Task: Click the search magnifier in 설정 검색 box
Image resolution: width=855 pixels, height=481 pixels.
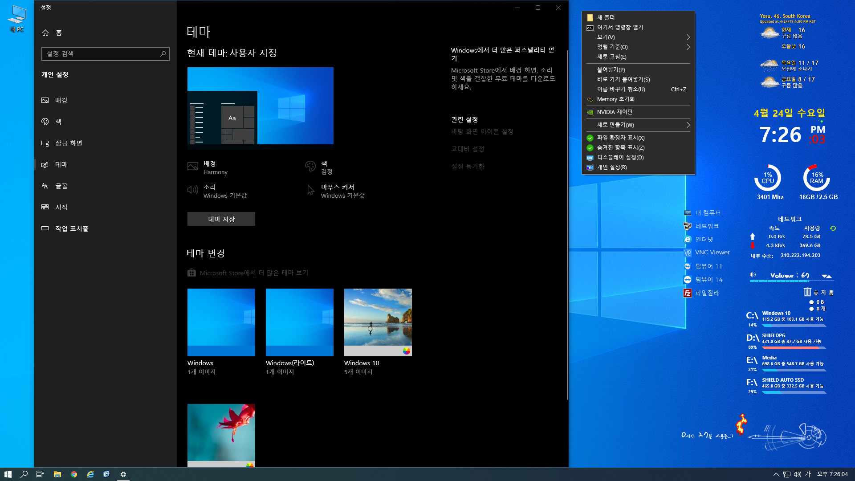Action: point(163,53)
